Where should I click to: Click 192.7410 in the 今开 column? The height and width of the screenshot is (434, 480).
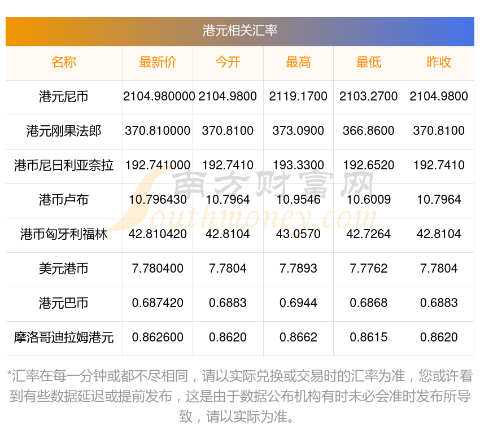point(228,165)
